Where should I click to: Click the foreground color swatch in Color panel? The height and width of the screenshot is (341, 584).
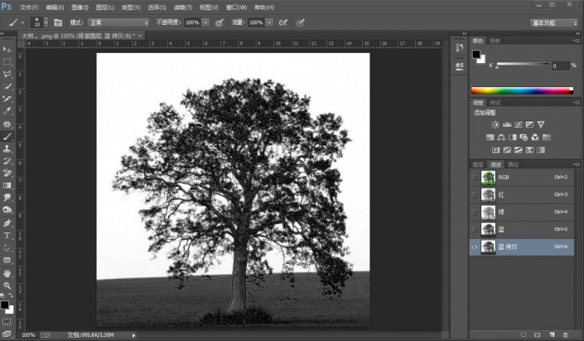(476, 55)
